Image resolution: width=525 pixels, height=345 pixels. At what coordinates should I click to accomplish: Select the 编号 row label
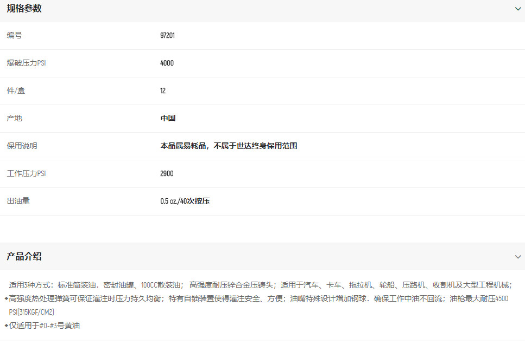(x=15, y=36)
